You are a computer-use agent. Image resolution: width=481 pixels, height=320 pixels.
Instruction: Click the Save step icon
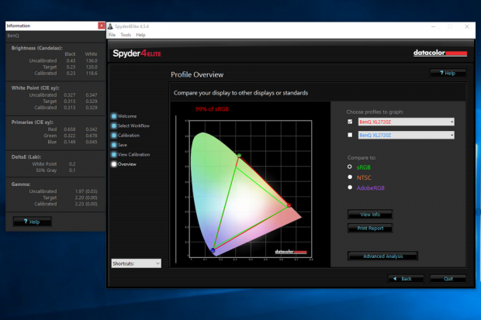114,144
